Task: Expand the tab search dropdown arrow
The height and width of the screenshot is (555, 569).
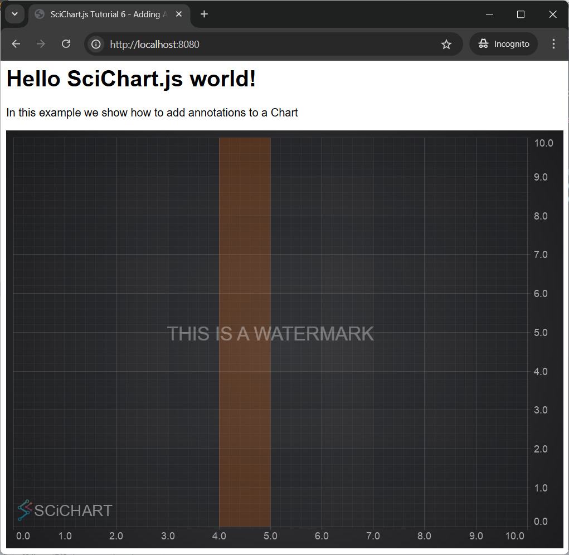Action: coord(14,14)
